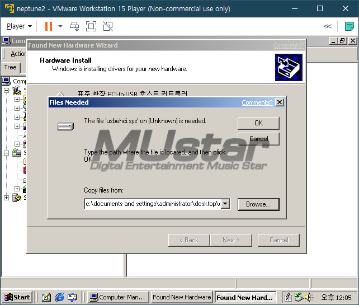Click Comments? link in Files Needed title
359x305 pixels.
pos(257,102)
